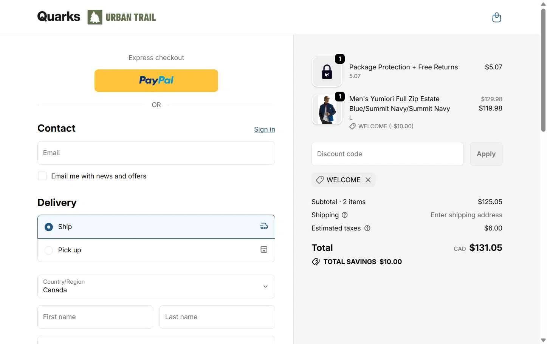This screenshot has height=344, width=547.
Task: Click the Quarks logo
Action: (59, 17)
